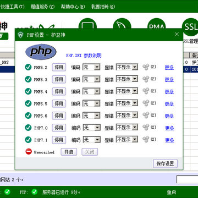Stop PHP5.2 with its 停用 button
The image size is (198, 198).
59,67
